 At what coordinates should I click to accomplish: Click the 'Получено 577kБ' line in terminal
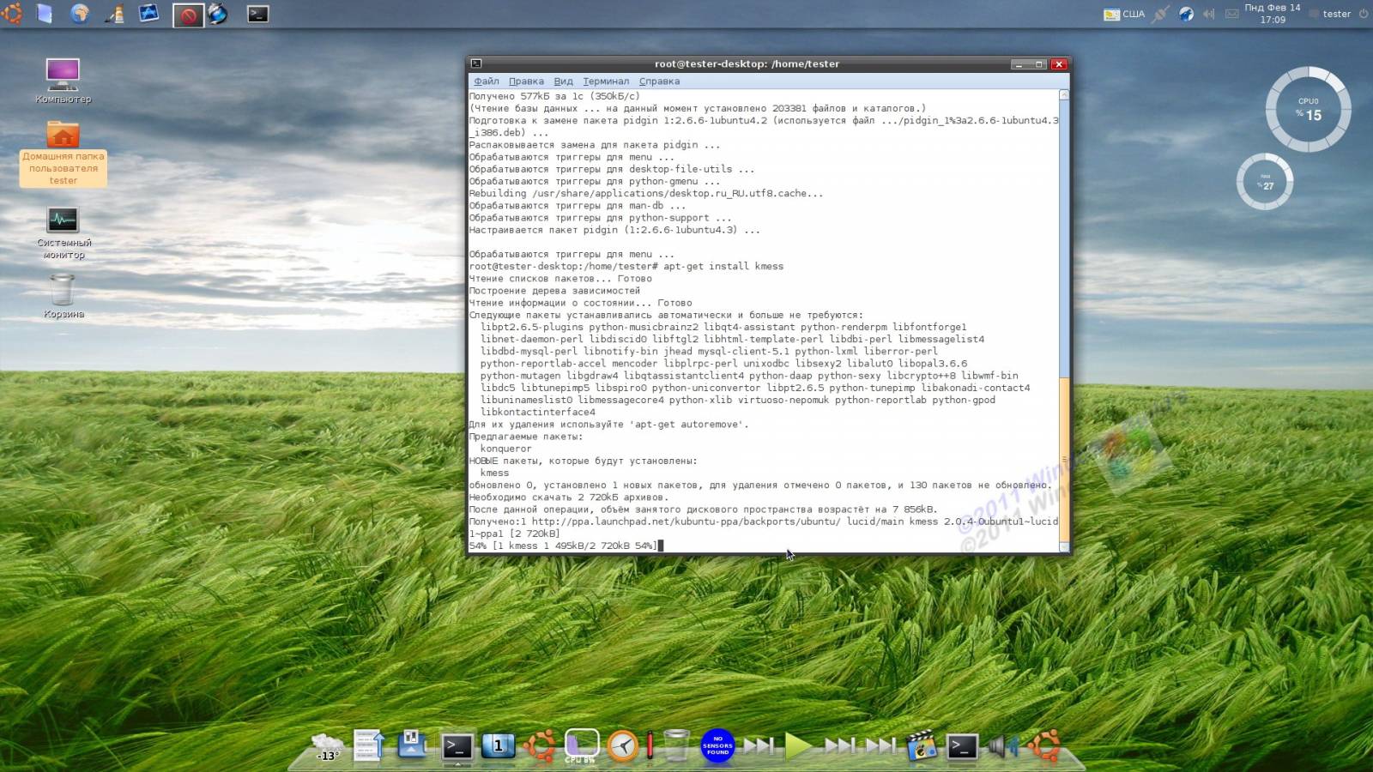[x=553, y=96]
